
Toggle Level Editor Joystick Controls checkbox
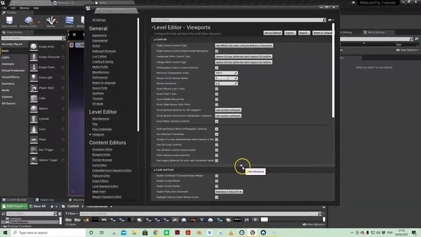[x=216, y=121]
